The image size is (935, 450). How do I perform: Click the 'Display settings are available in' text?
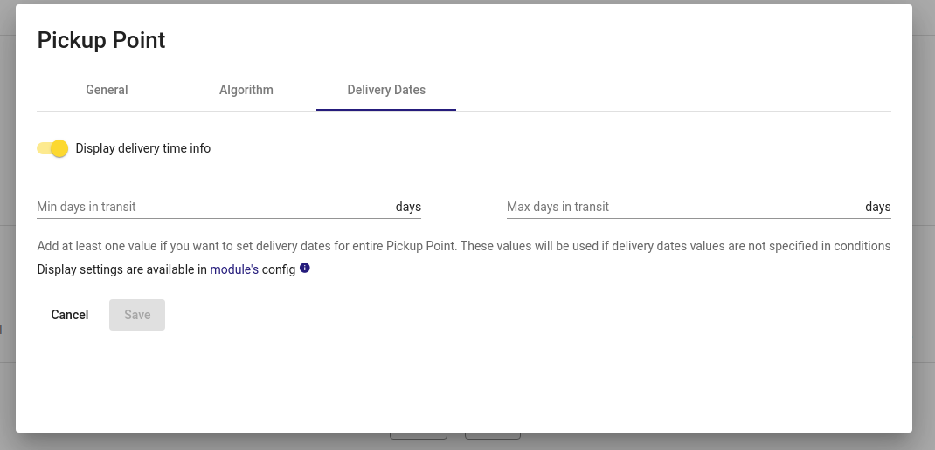[x=122, y=269]
